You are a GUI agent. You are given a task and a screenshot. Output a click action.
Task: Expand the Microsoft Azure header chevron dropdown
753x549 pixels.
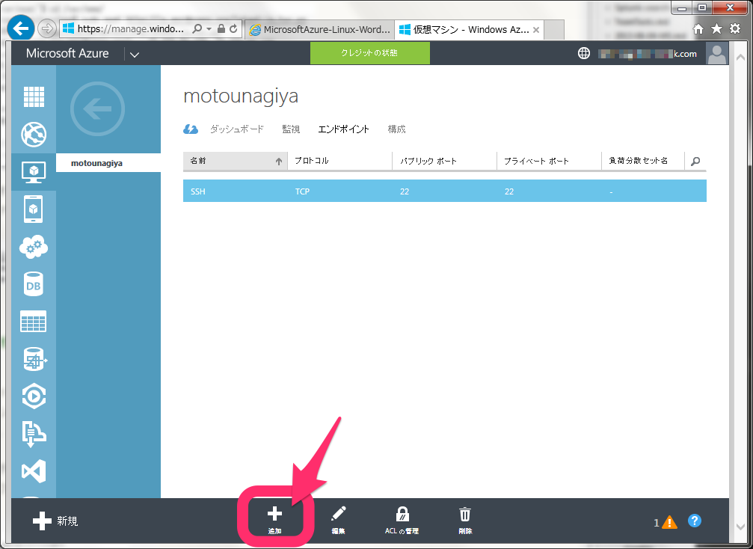pos(135,55)
